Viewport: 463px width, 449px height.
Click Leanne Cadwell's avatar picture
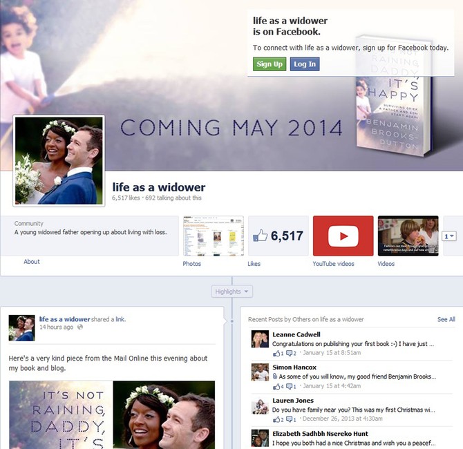tap(260, 339)
